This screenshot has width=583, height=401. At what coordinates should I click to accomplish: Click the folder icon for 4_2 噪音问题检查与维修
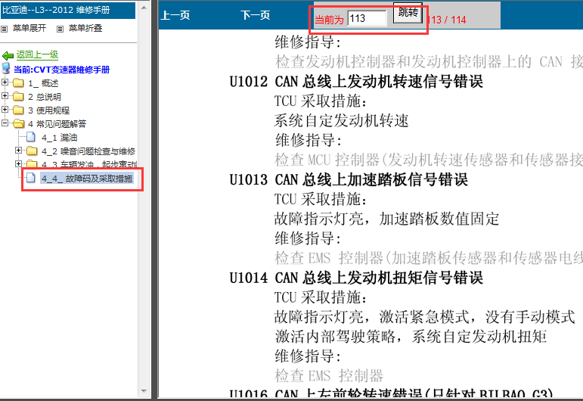(x=32, y=151)
